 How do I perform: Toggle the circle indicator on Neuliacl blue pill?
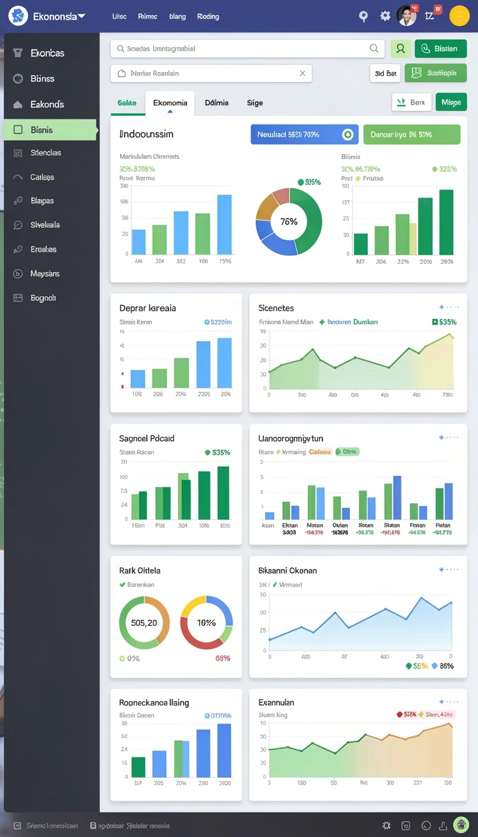click(x=347, y=134)
